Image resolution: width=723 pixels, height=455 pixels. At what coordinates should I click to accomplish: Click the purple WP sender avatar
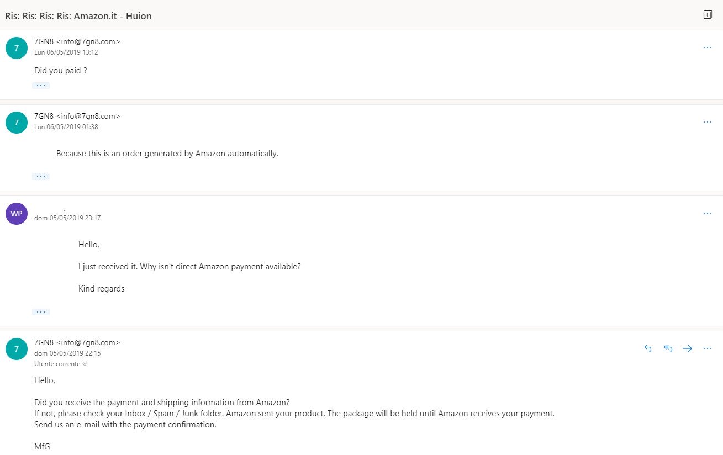coord(17,214)
